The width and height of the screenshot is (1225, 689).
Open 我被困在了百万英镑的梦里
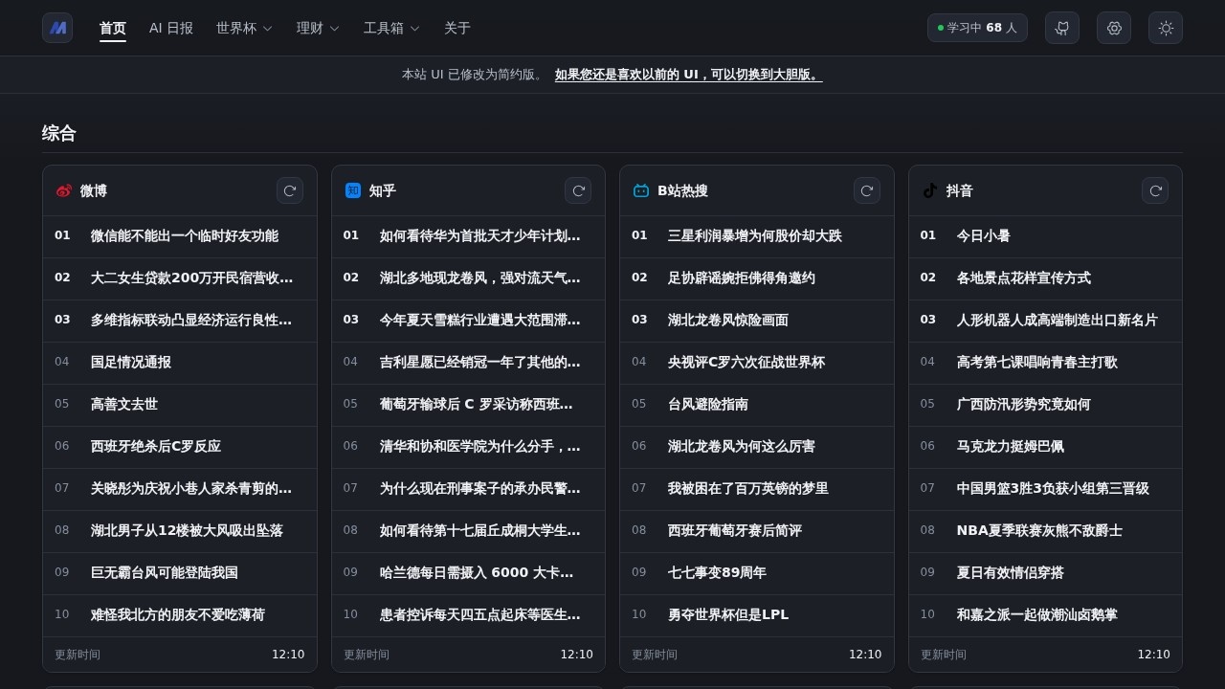748,488
